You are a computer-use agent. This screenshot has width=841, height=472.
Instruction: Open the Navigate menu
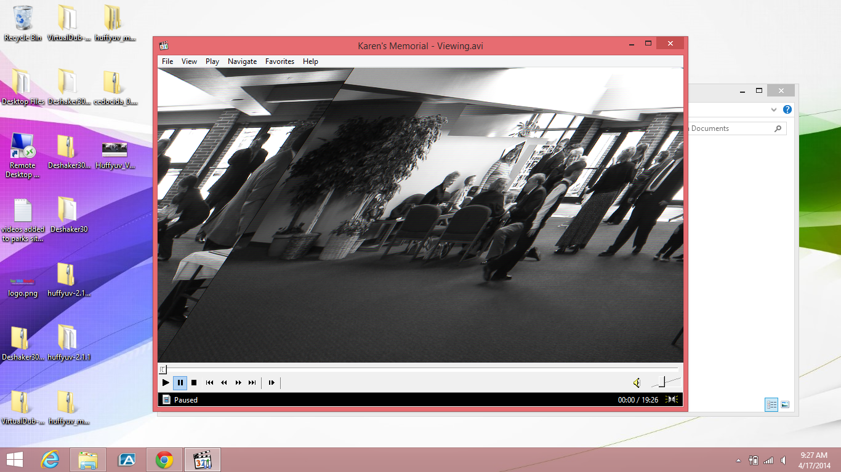pyautogui.click(x=243, y=61)
